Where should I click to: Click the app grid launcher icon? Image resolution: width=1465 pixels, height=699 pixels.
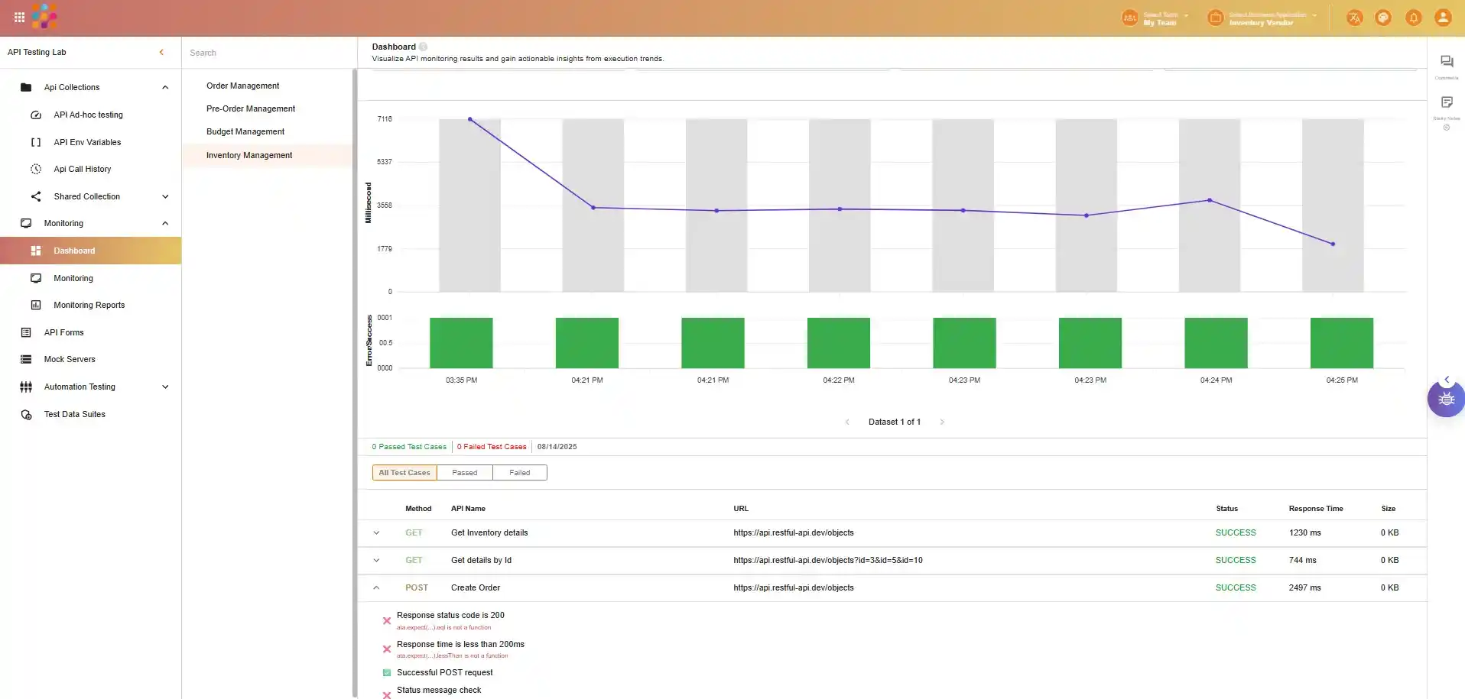[19, 17]
